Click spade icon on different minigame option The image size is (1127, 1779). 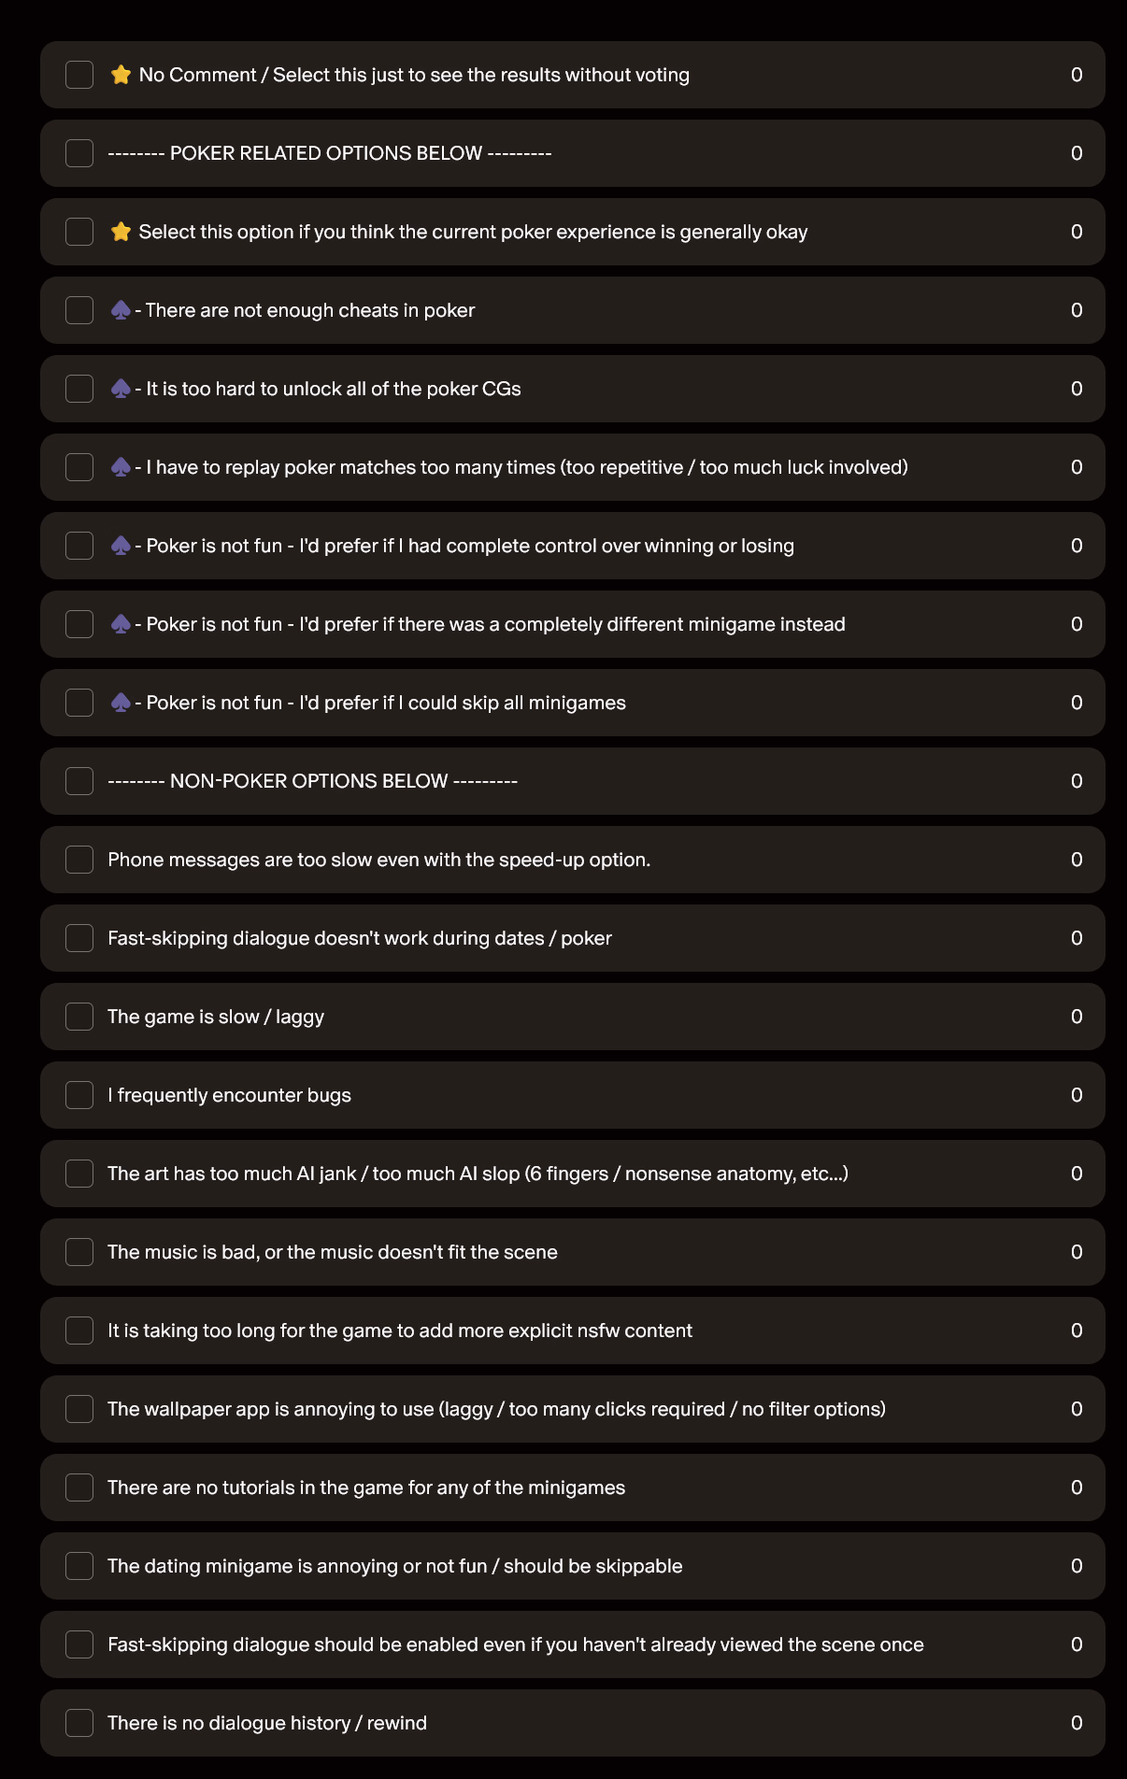point(121,624)
